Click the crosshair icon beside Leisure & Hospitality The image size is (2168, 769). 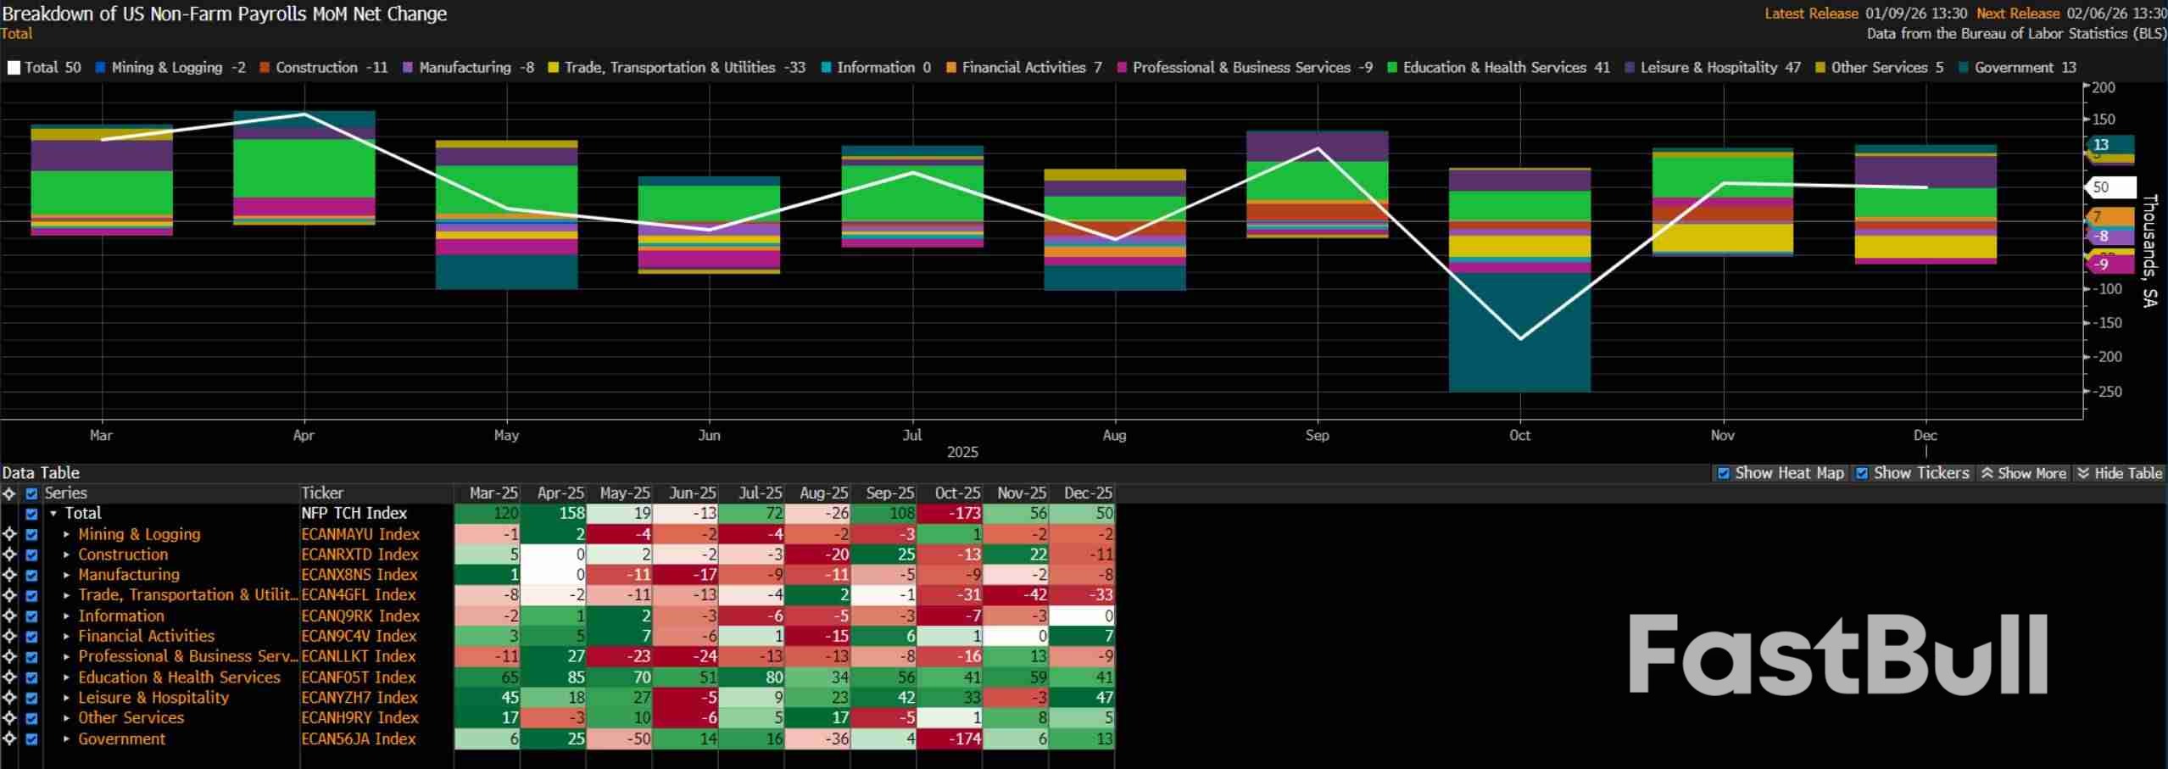[9, 698]
